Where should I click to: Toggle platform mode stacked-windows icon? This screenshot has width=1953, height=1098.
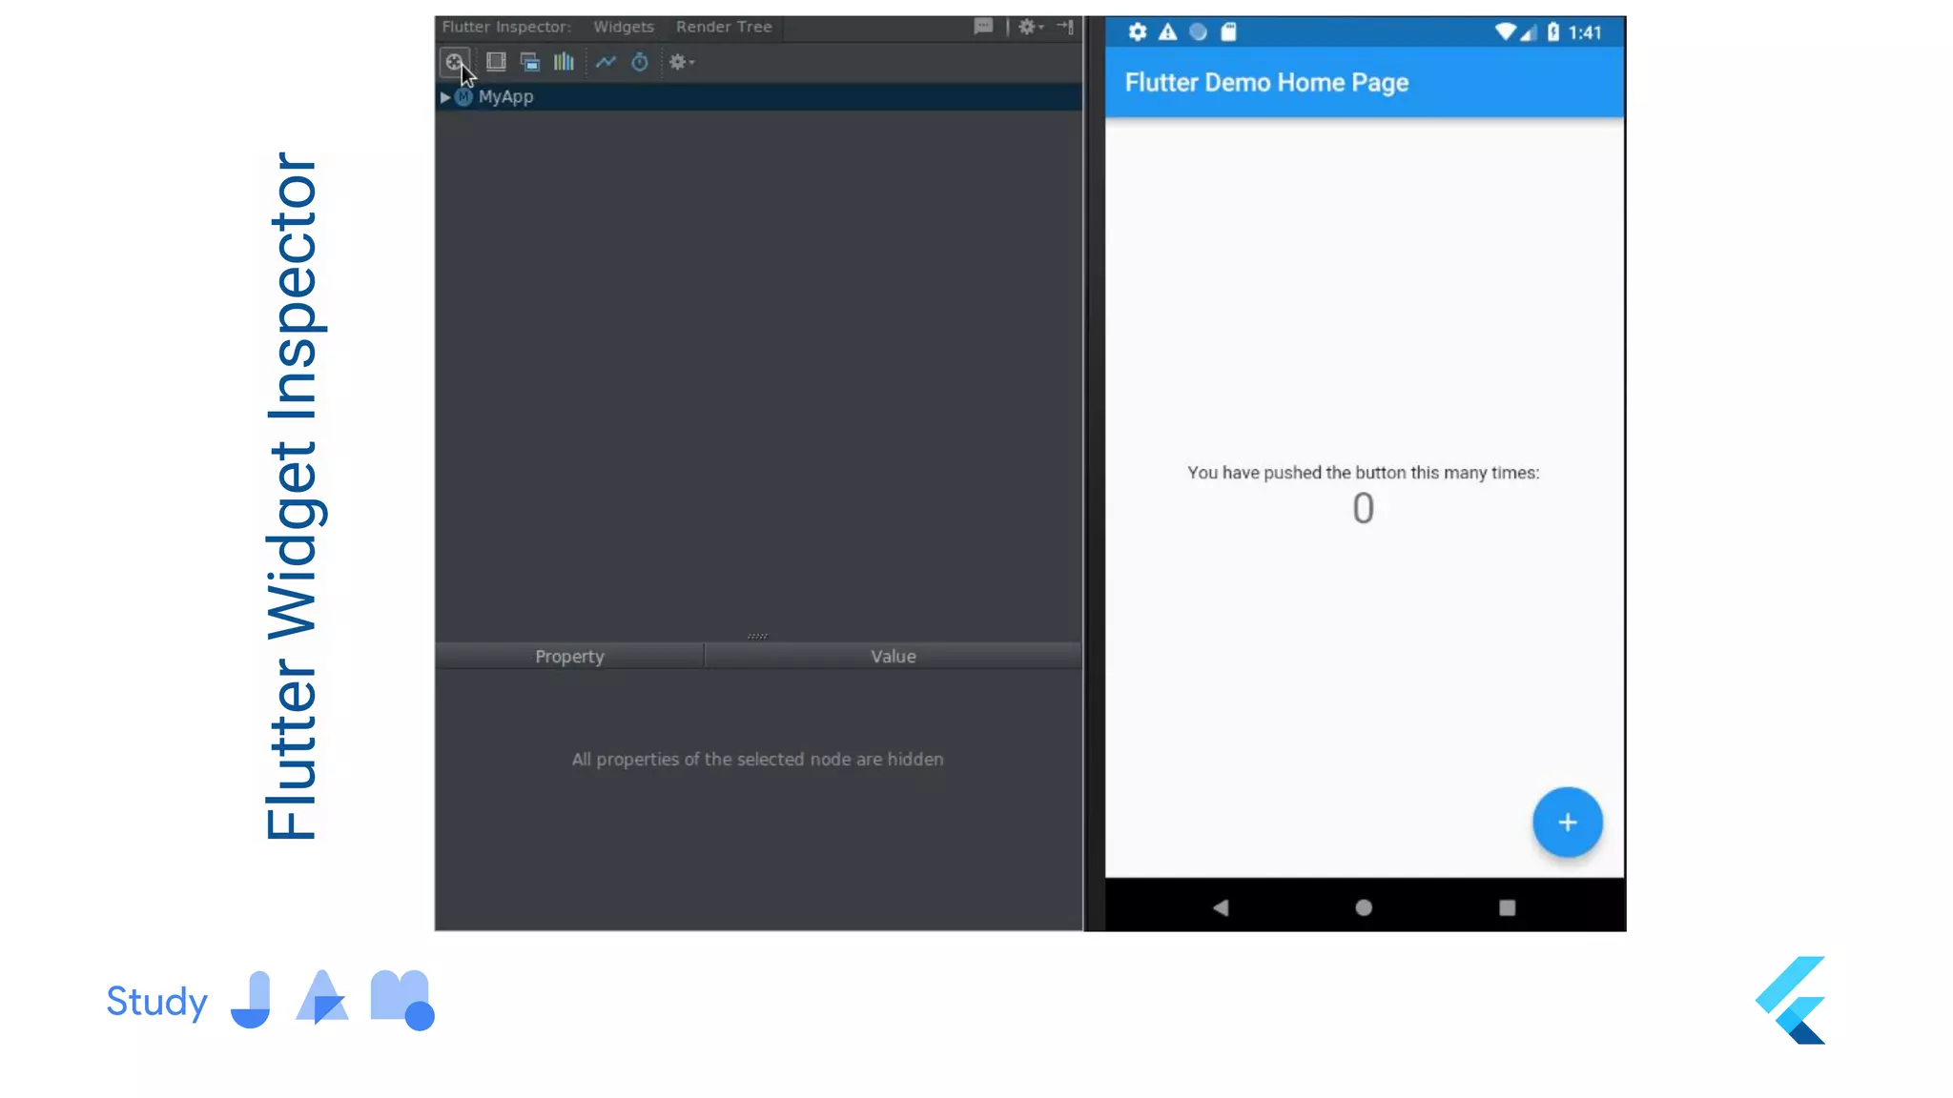tap(530, 62)
